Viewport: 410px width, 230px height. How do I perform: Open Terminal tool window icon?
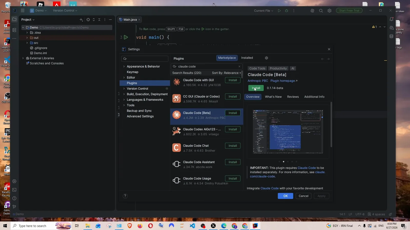[14, 190]
